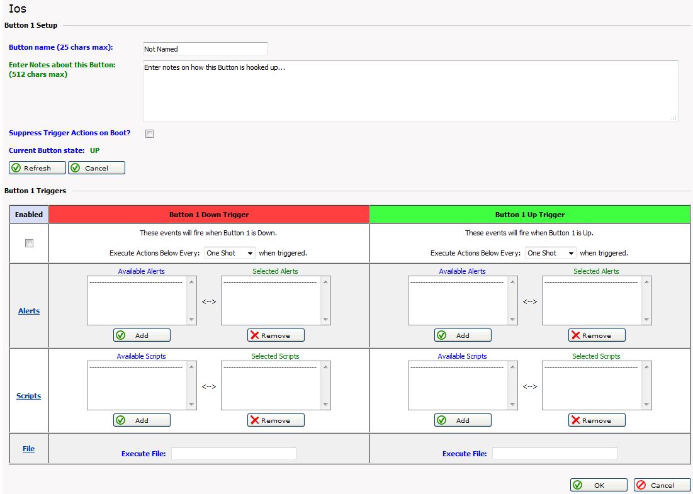The image size is (693, 494).
Task: Click the bottom-right Cancel button
Action: (x=662, y=485)
